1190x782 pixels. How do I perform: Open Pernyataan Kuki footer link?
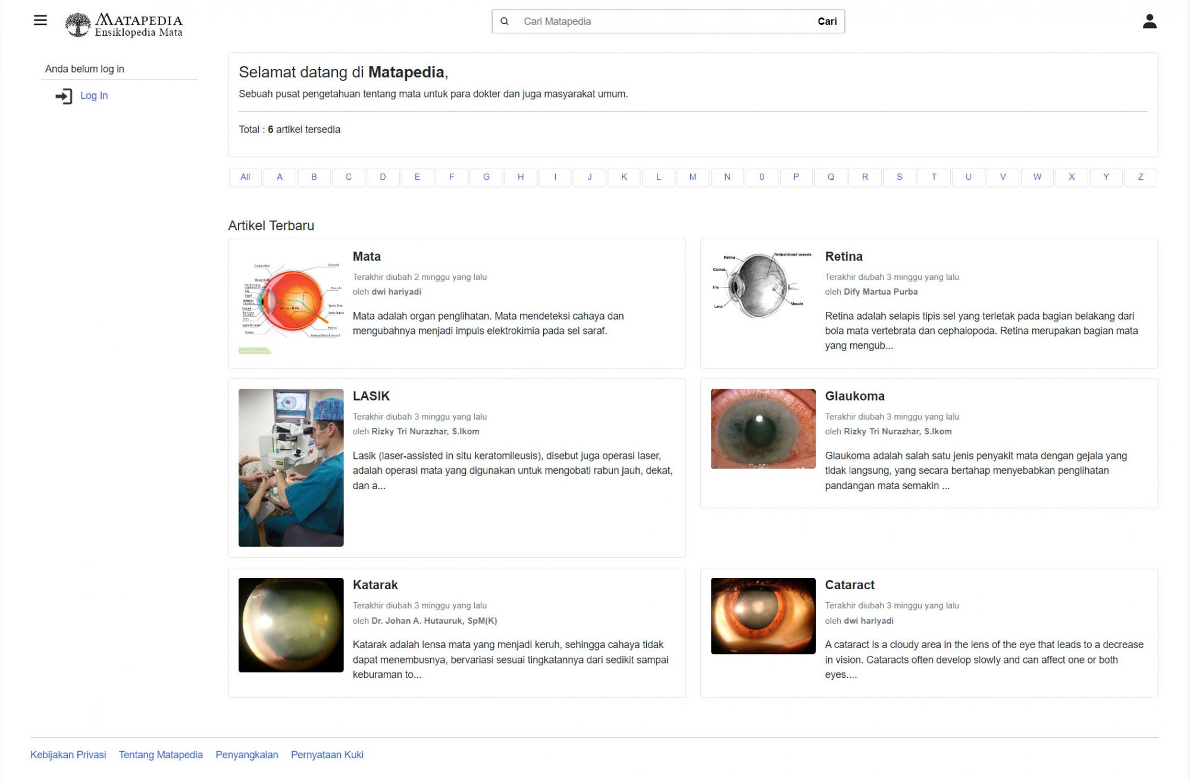coord(327,755)
